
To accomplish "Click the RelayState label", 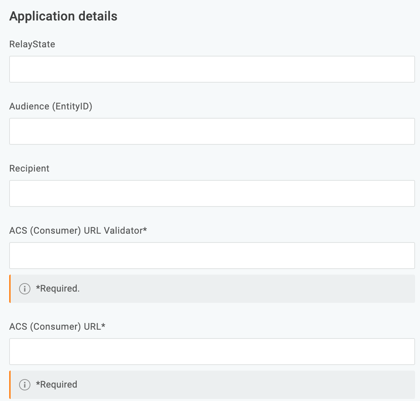I will click(32, 44).
